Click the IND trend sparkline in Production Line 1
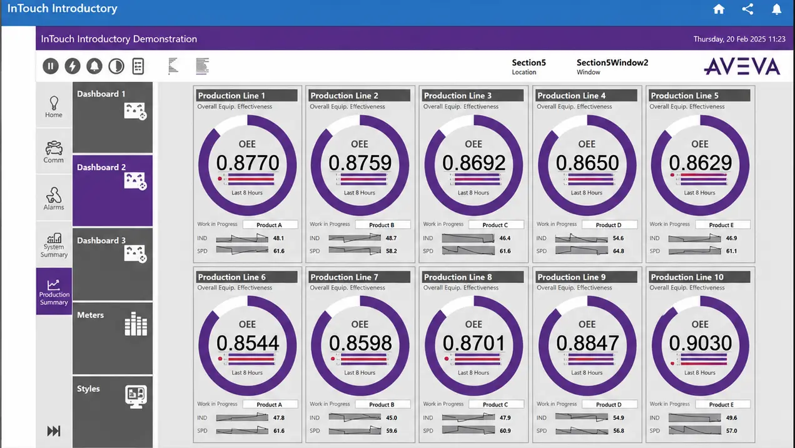The height and width of the screenshot is (448, 795). point(241,238)
